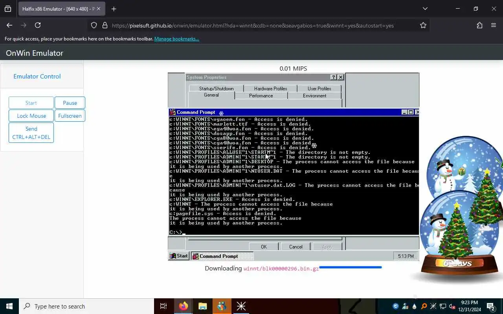Minimize the Command Prompt window
This screenshot has width=503, height=314.
click(404, 112)
